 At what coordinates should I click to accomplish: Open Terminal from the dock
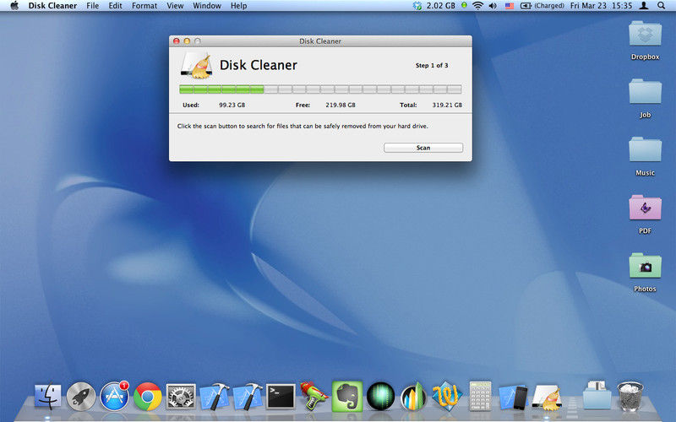pyautogui.click(x=281, y=396)
